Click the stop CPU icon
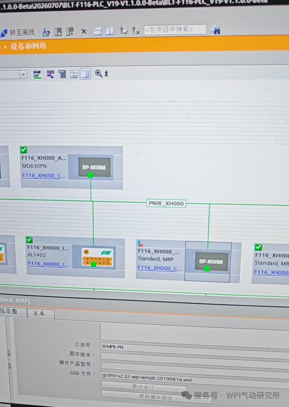 [70, 32]
